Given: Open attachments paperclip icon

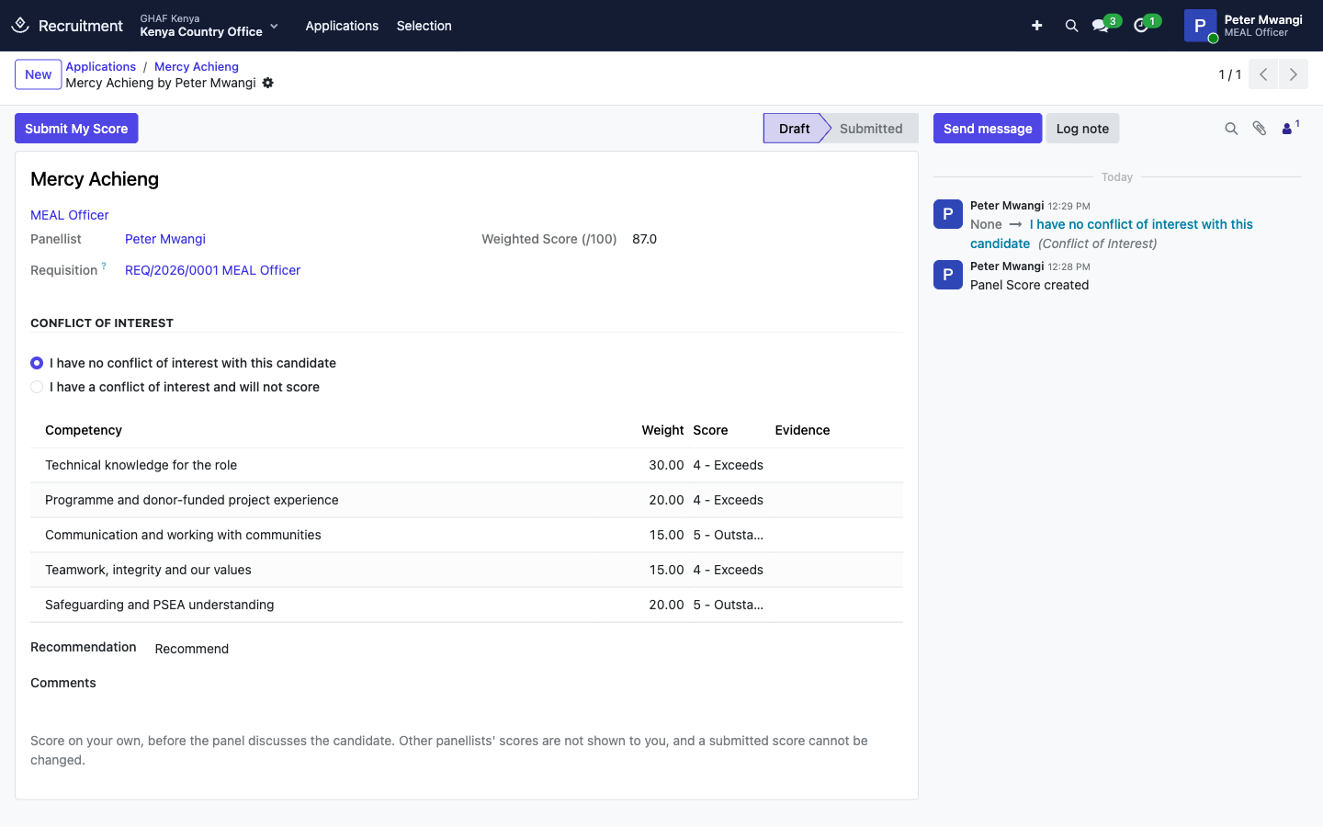Looking at the screenshot, I should (x=1260, y=129).
